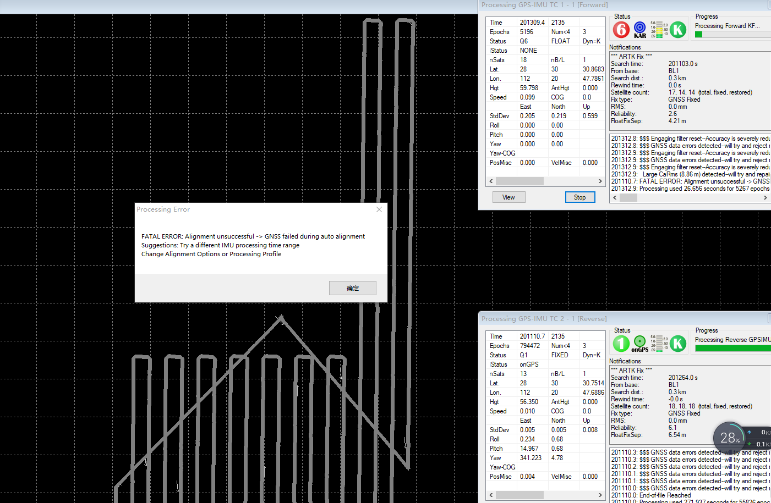Confirm the Processing Error with 确定 button
The height and width of the screenshot is (503, 771).
pos(353,288)
